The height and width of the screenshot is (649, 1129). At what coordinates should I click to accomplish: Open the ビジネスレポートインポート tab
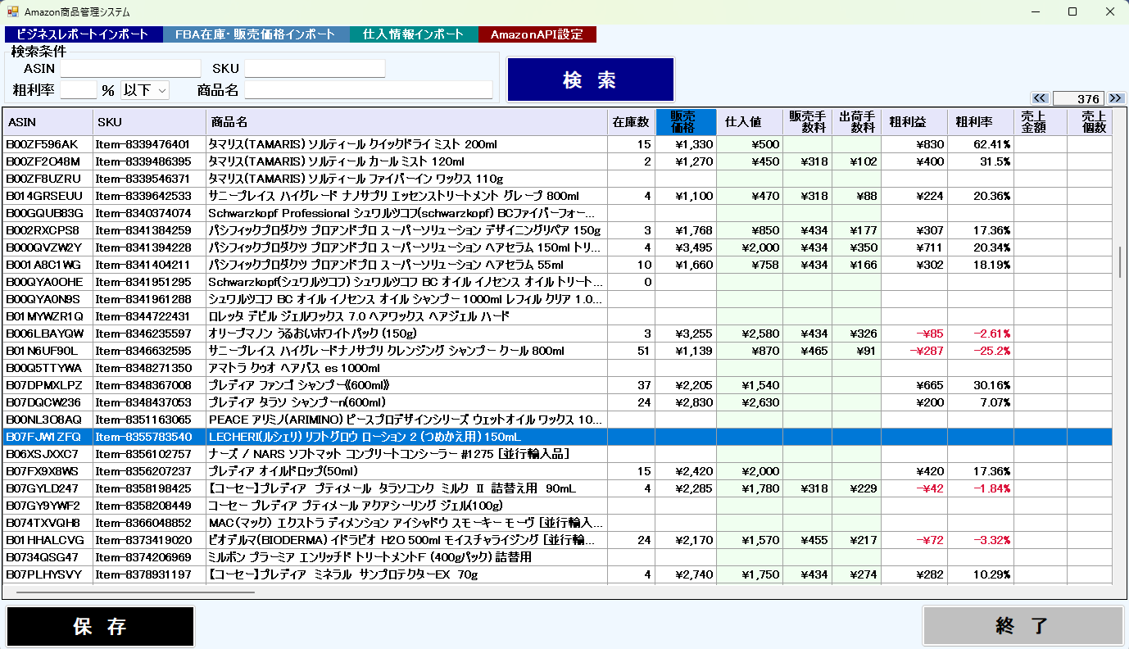[84, 34]
